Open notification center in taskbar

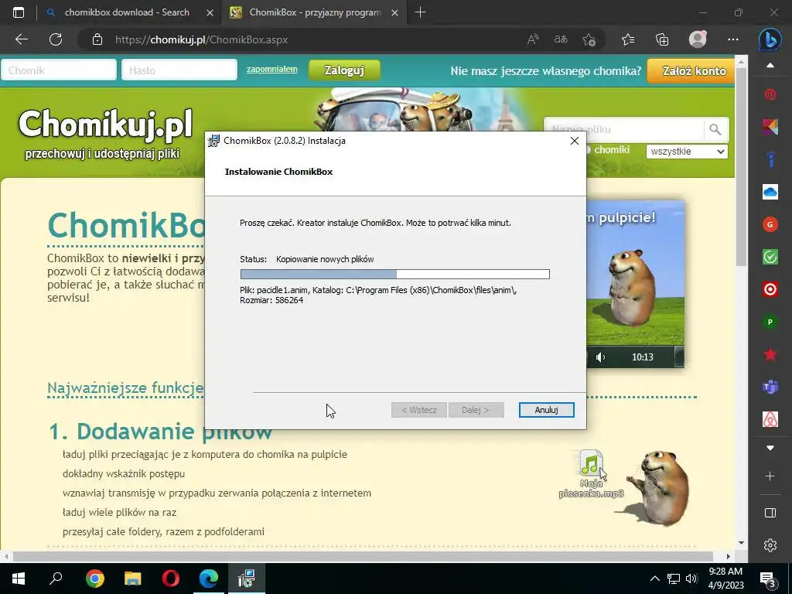[x=768, y=579]
